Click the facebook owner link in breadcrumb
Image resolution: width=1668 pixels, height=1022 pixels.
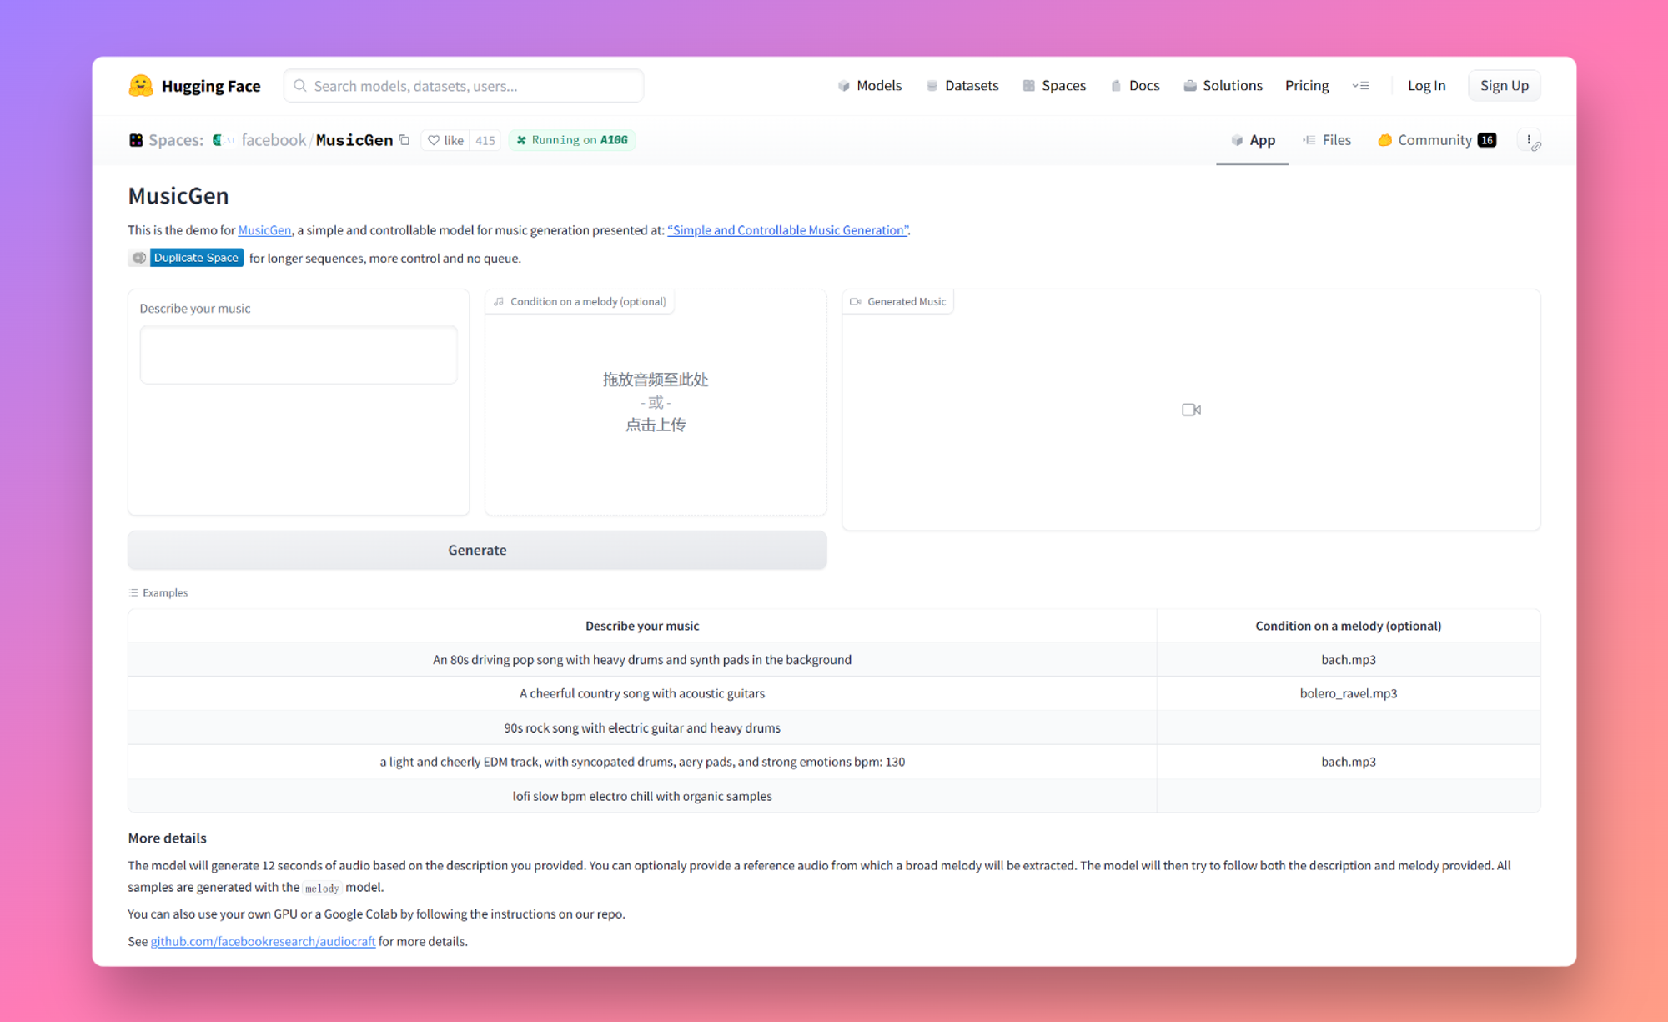(274, 140)
